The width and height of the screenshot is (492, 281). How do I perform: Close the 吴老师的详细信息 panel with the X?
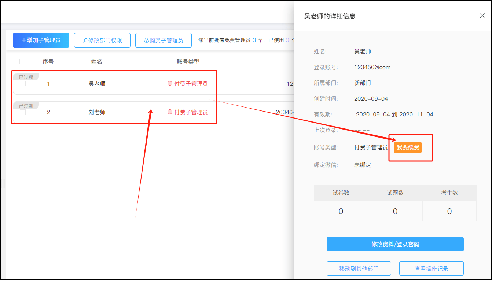pos(482,16)
